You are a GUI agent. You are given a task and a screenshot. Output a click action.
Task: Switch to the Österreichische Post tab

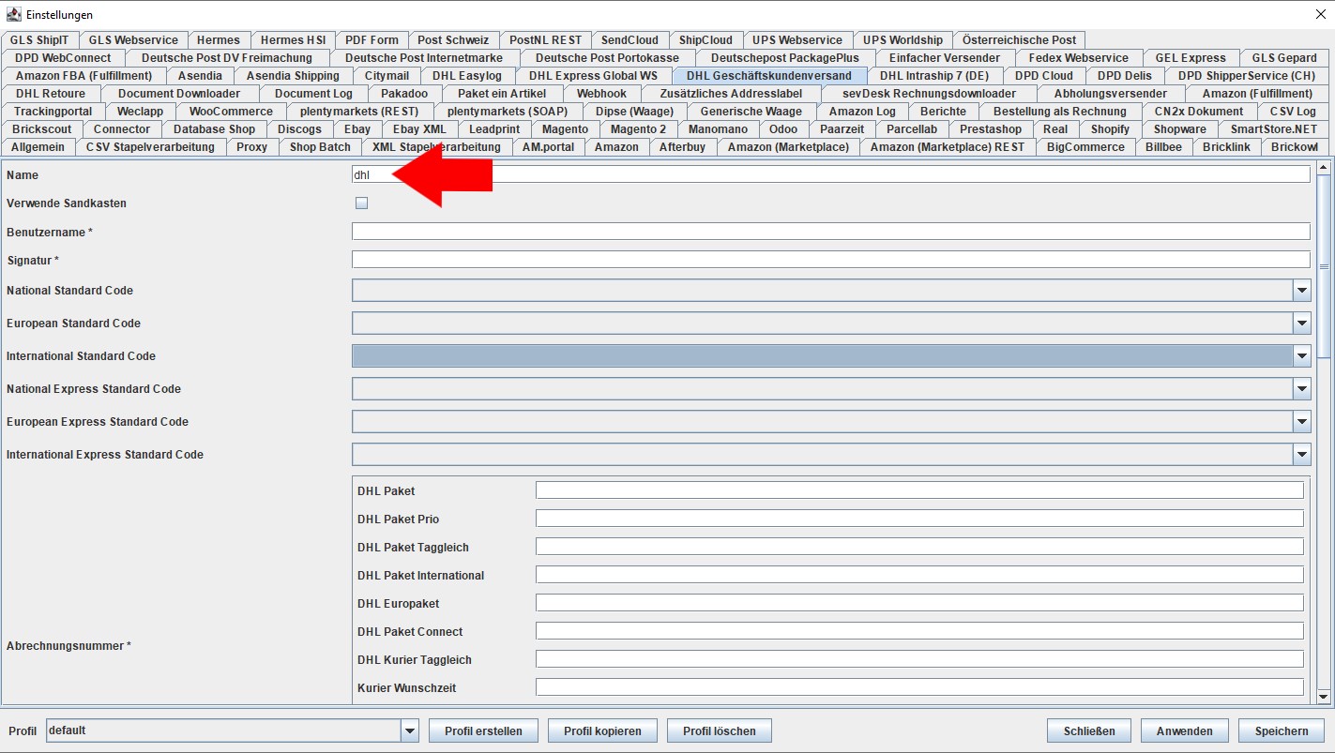point(1019,40)
